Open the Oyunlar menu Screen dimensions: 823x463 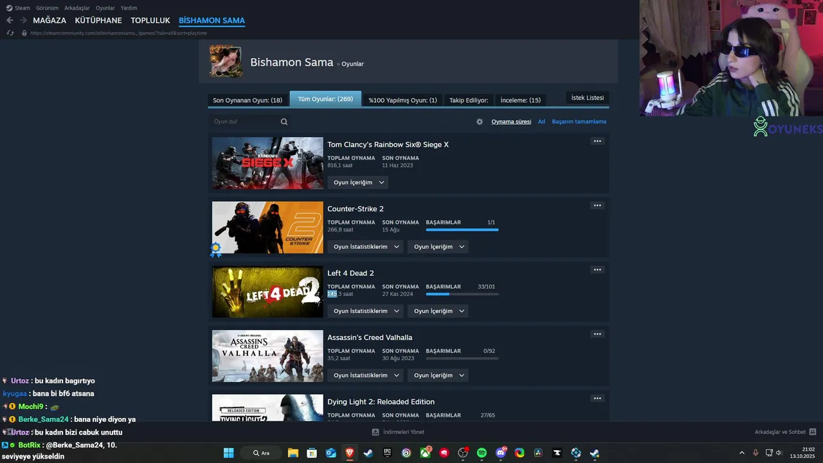105,8
